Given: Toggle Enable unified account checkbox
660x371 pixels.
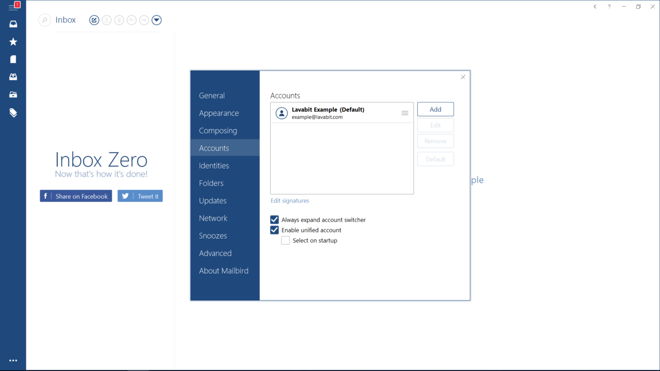Looking at the screenshot, I should pos(274,230).
